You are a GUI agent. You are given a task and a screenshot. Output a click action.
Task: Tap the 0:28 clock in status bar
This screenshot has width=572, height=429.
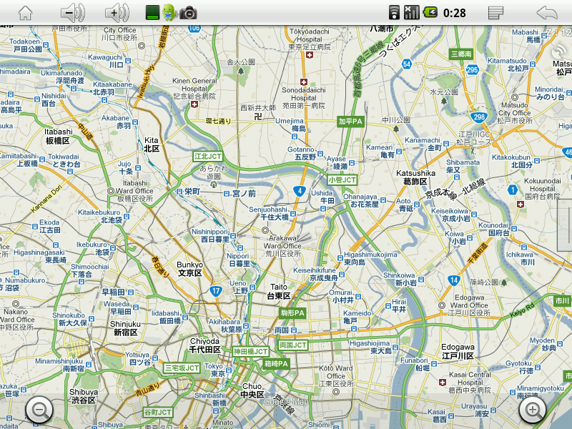click(x=455, y=13)
